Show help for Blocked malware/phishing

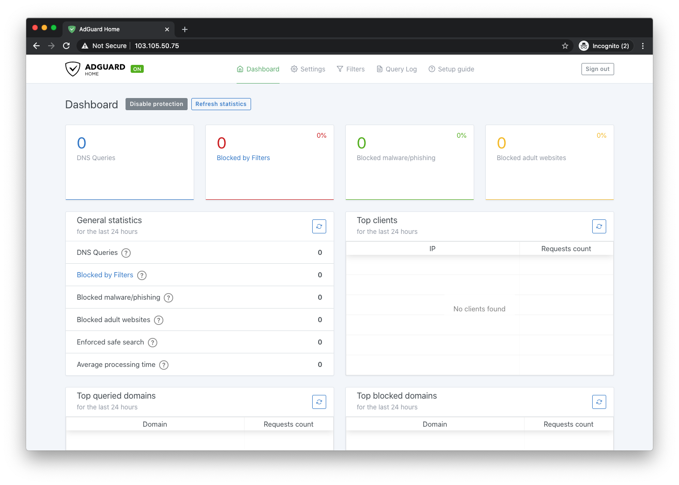tap(168, 298)
